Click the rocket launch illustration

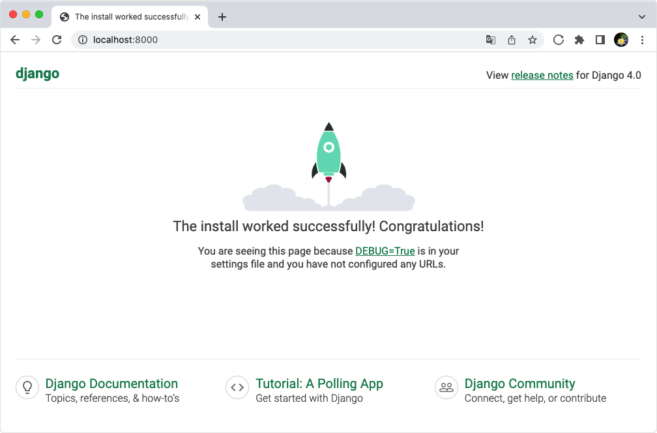[328, 167]
